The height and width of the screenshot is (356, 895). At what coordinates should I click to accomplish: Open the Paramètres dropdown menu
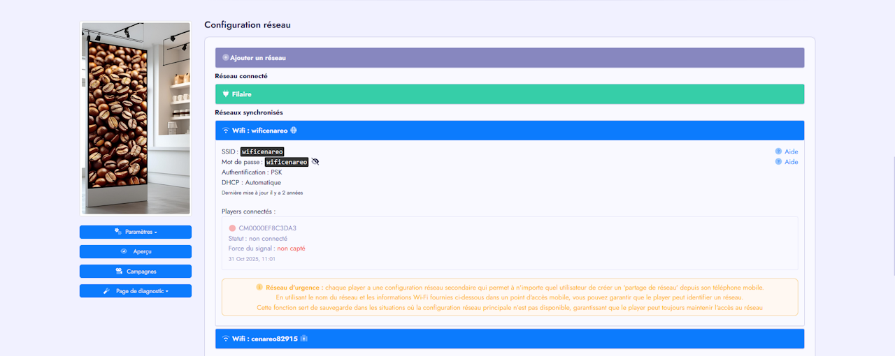point(136,232)
